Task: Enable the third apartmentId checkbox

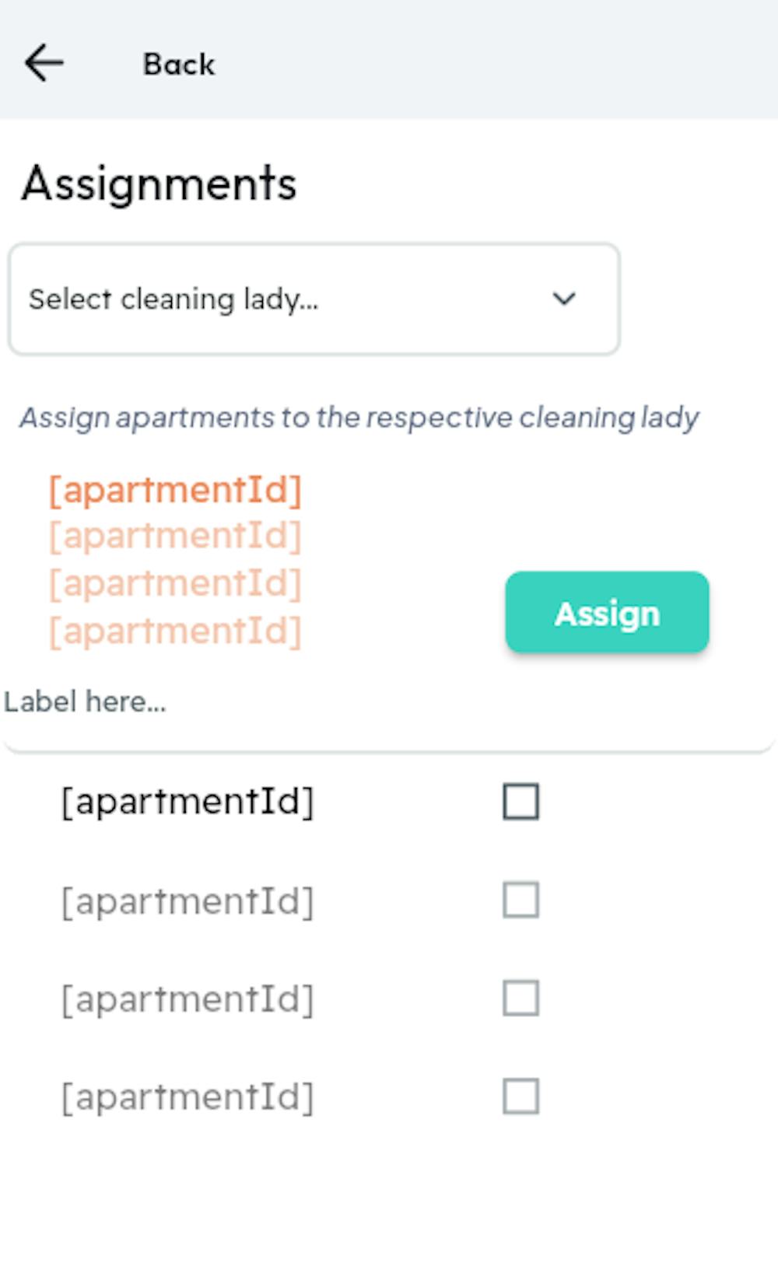Action: coord(520,998)
